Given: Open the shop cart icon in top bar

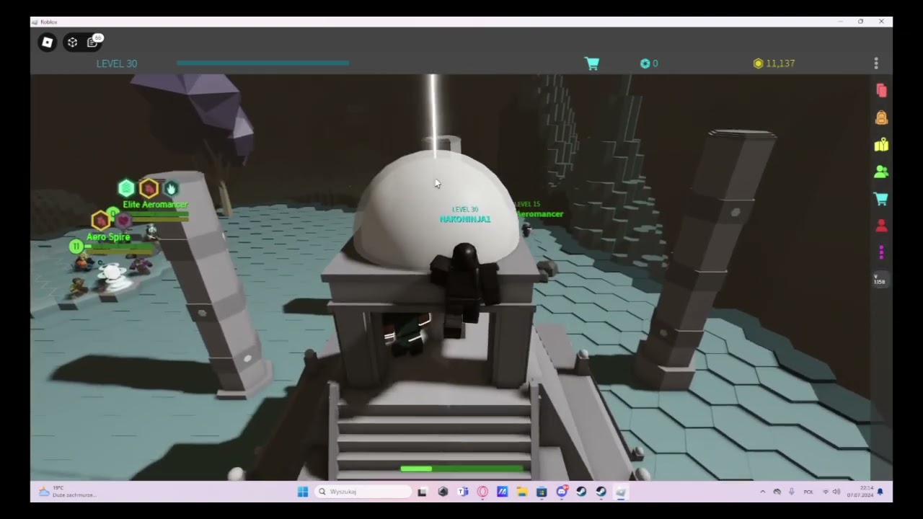Looking at the screenshot, I should tap(592, 63).
